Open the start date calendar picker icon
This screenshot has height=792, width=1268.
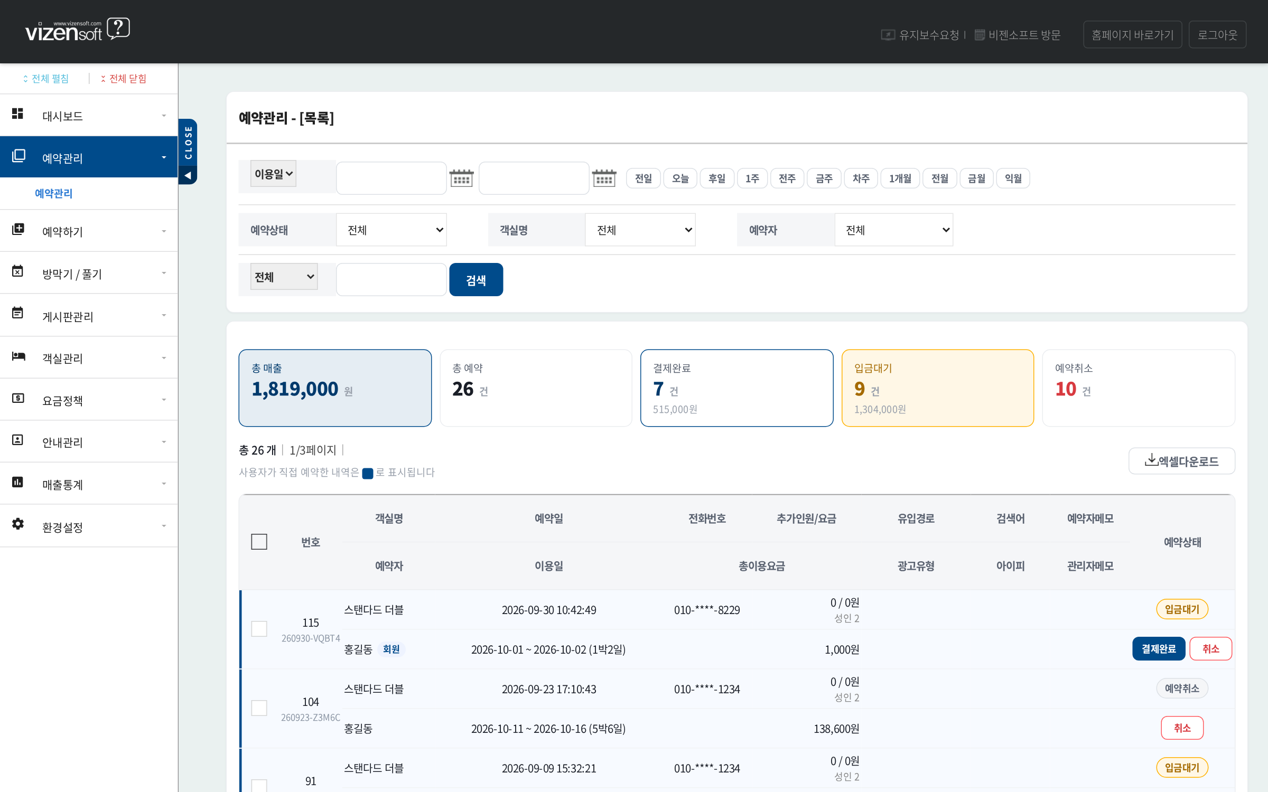tap(461, 178)
